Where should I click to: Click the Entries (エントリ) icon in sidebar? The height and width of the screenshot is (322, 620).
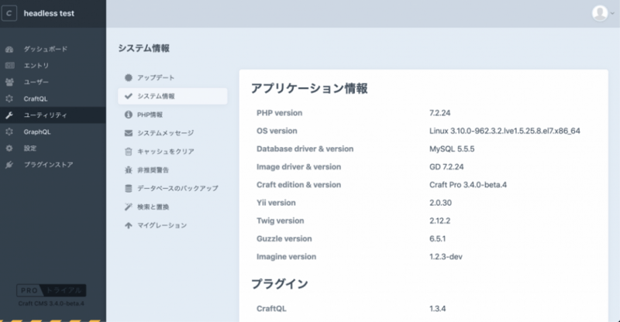pos(9,66)
